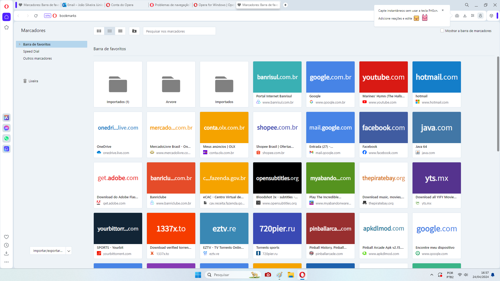Open the Arvore folder
This screenshot has height=281, width=500.
click(x=171, y=84)
